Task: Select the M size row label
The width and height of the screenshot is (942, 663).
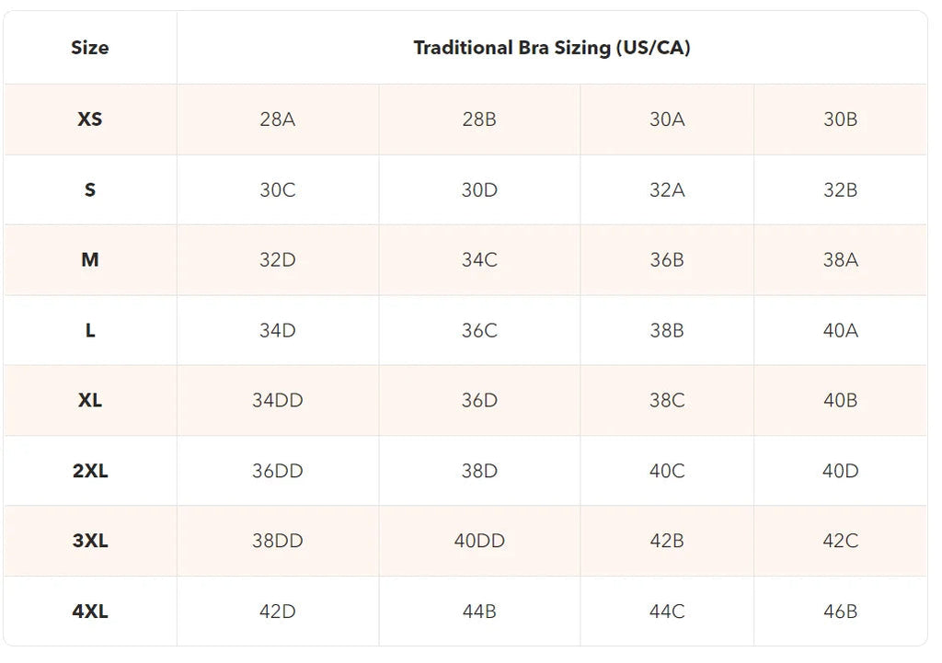Action: [90, 260]
